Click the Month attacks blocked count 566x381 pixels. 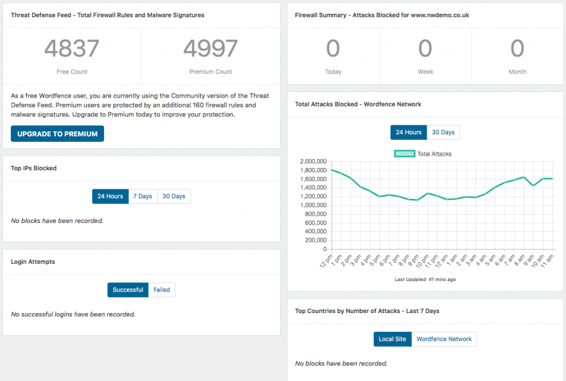coord(517,49)
